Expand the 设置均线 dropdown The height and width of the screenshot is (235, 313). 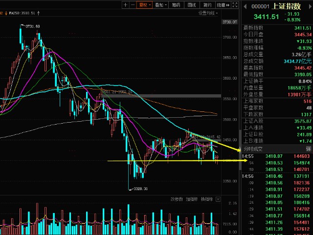coord(208,13)
